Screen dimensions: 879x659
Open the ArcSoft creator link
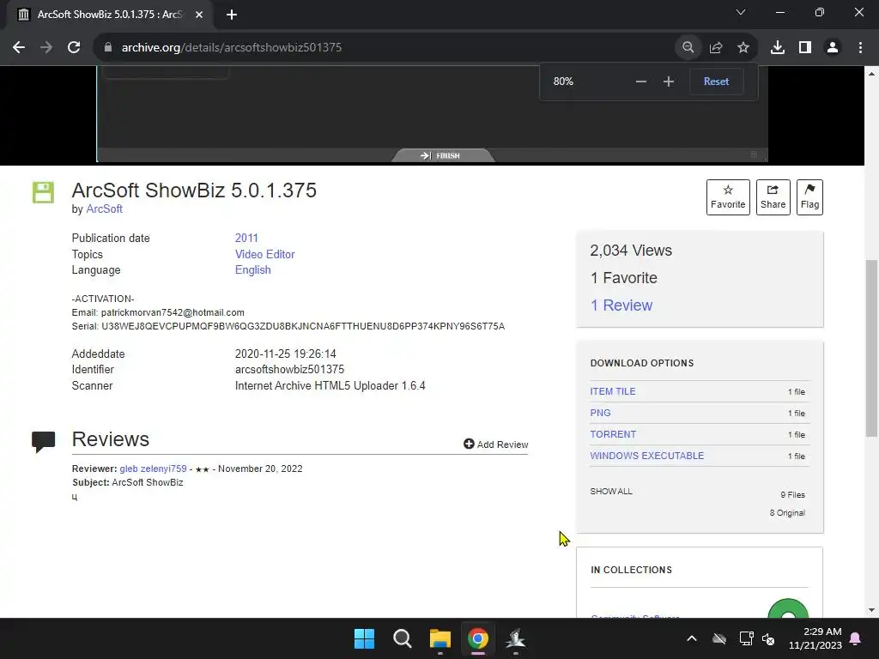coord(104,209)
